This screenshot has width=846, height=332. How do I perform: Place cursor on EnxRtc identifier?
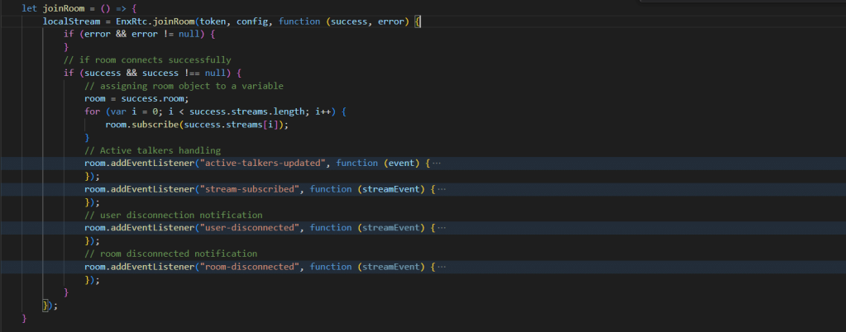point(131,21)
